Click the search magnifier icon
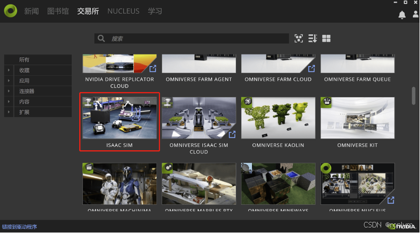 [x=101, y=38]
